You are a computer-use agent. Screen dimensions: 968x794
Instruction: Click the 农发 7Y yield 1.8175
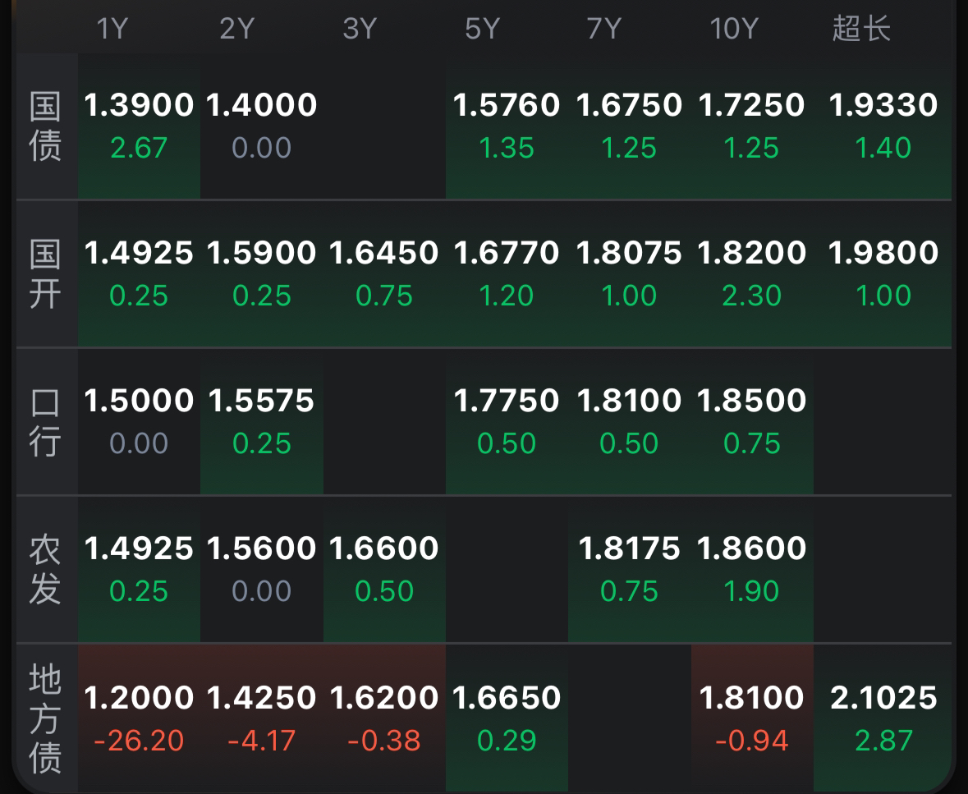point(629,548)
